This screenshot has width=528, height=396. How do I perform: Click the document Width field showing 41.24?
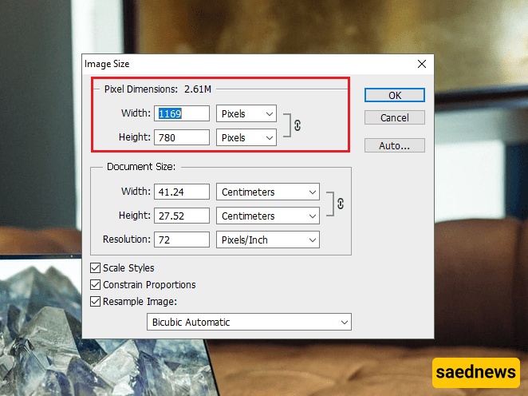[x=183, y=192]
